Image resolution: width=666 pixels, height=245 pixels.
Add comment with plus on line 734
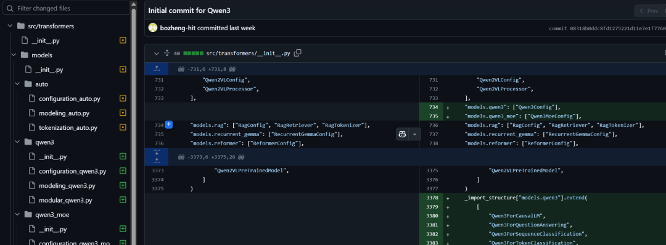coord(168,124)
